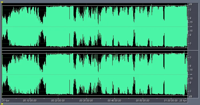Image resolution: width=200 pixels, height=105 pixels.
Task: Click the yellow cursor handle below the time ruler
Action: tap(2, 104)
